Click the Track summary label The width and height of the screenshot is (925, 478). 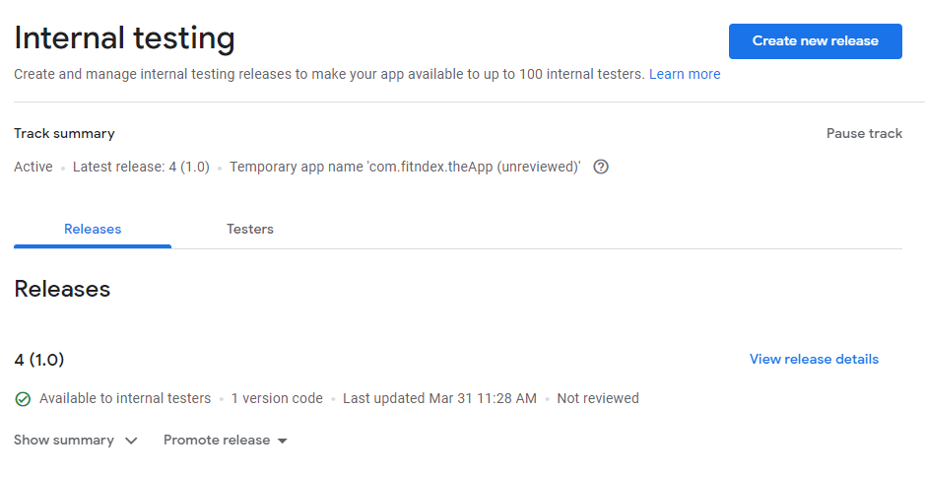coord(64,133)
